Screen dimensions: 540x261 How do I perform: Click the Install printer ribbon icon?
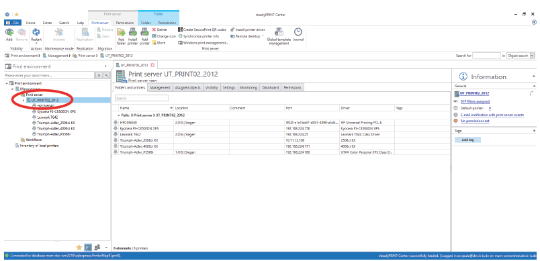coord(132,32)
